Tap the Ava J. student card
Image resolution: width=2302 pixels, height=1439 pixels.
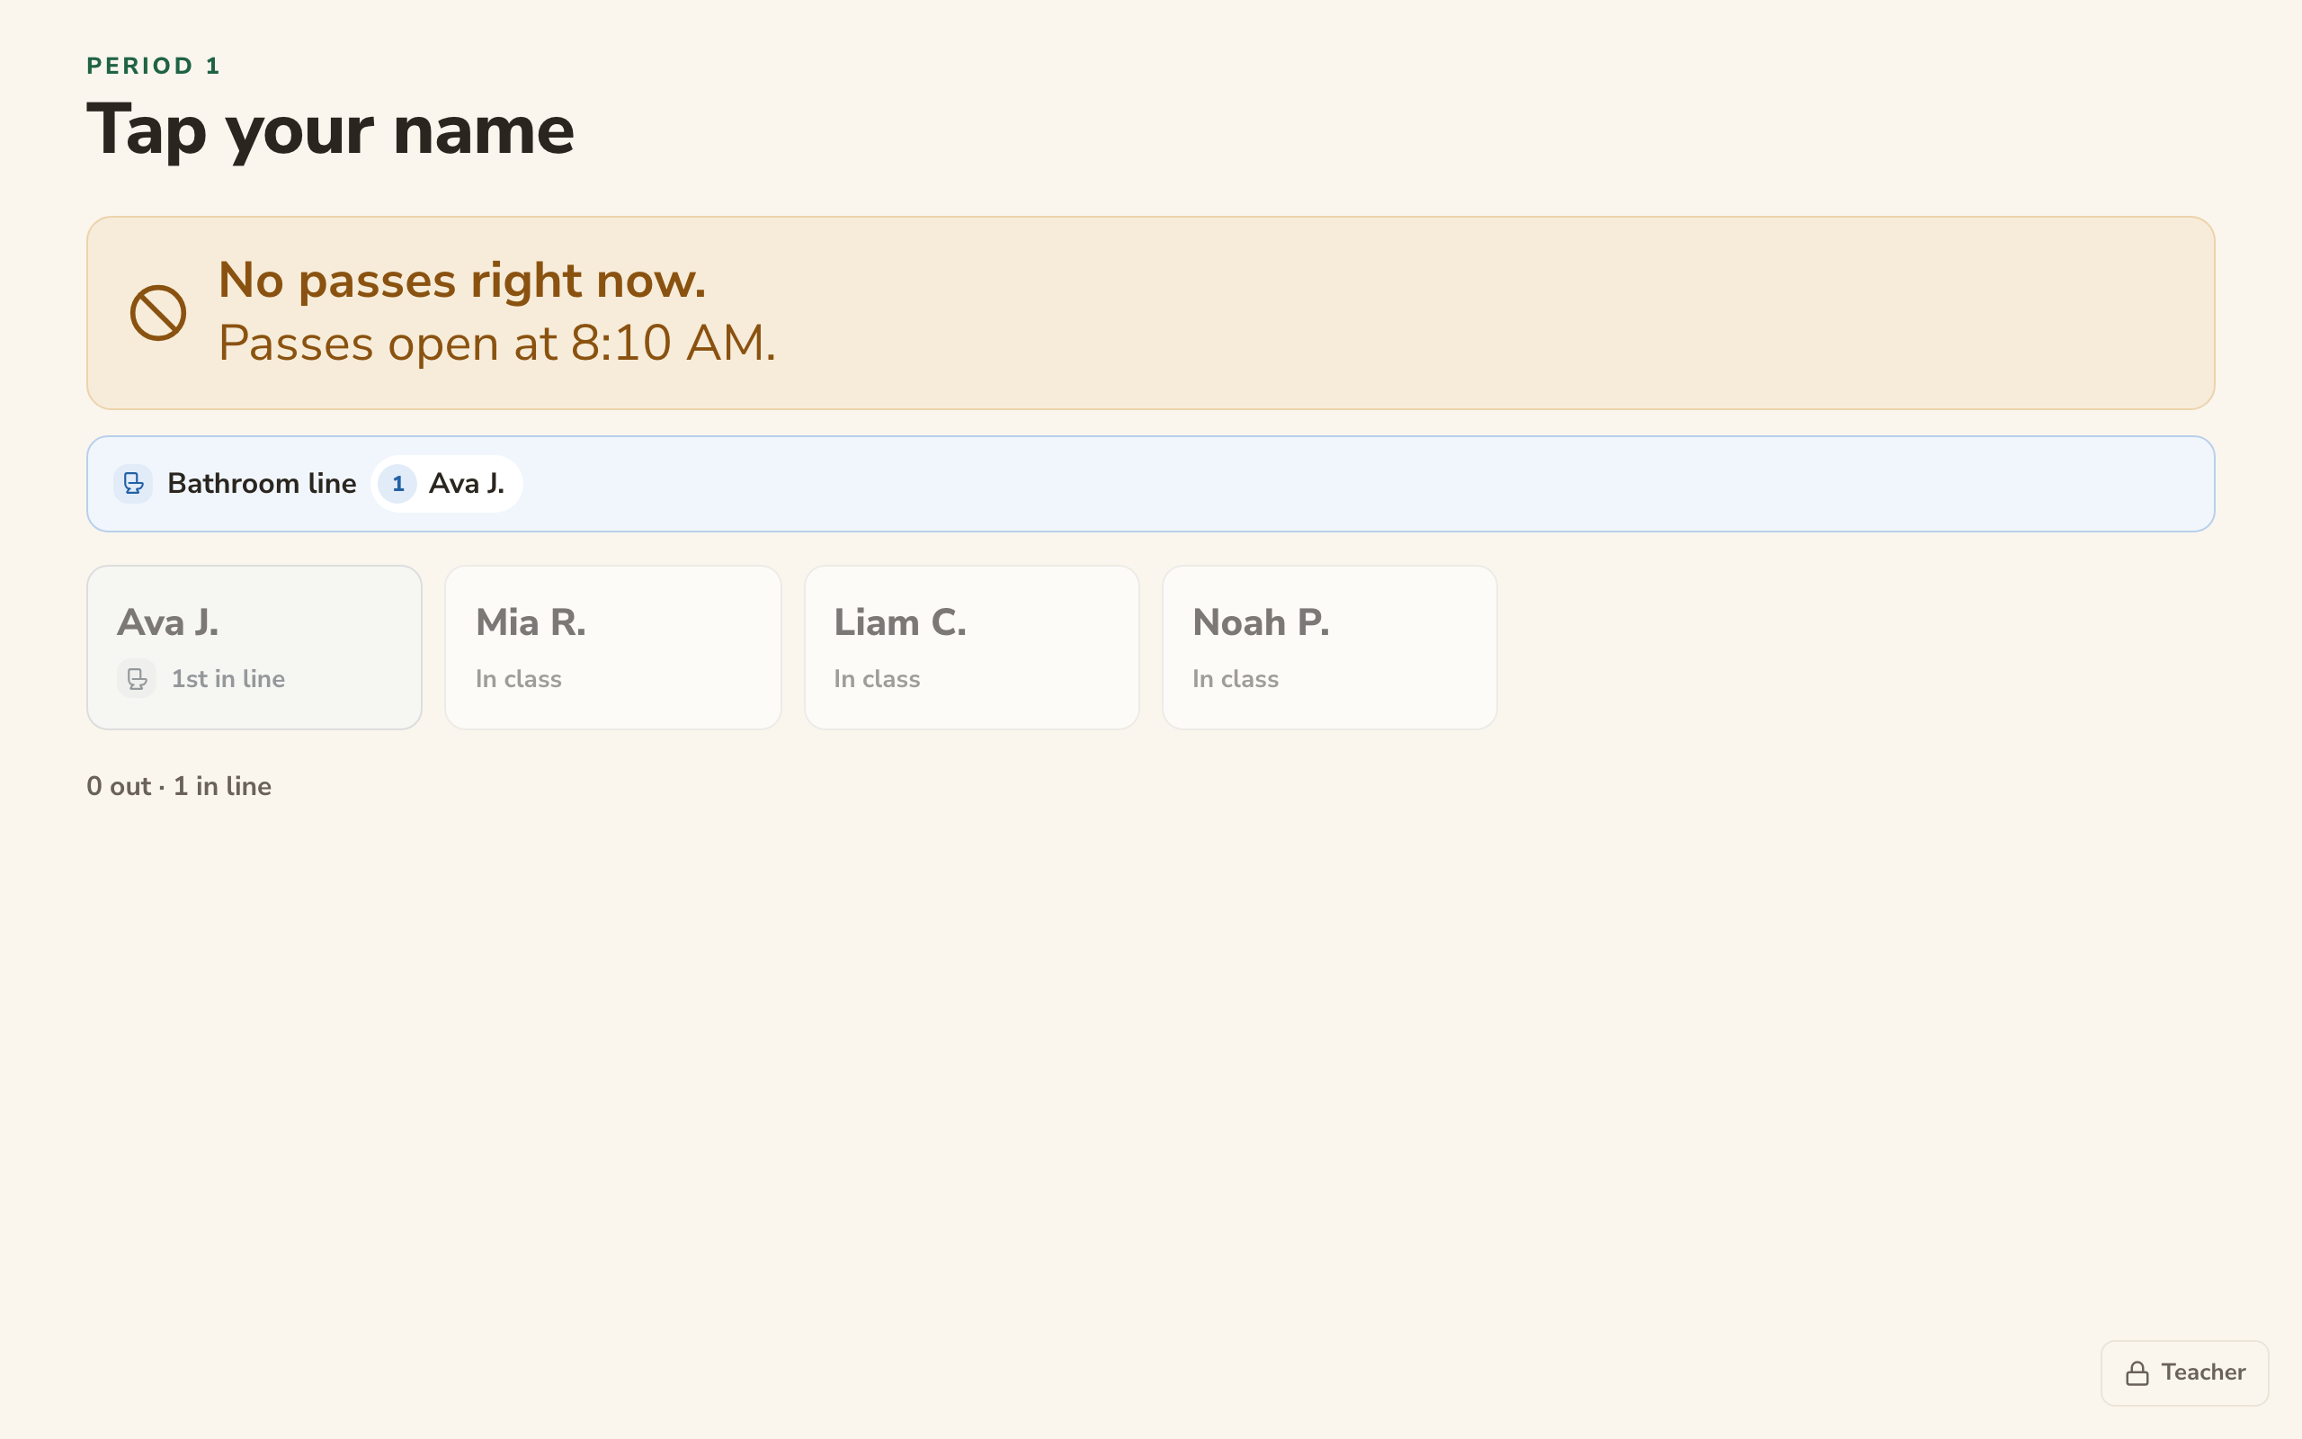tap(254, 648)
